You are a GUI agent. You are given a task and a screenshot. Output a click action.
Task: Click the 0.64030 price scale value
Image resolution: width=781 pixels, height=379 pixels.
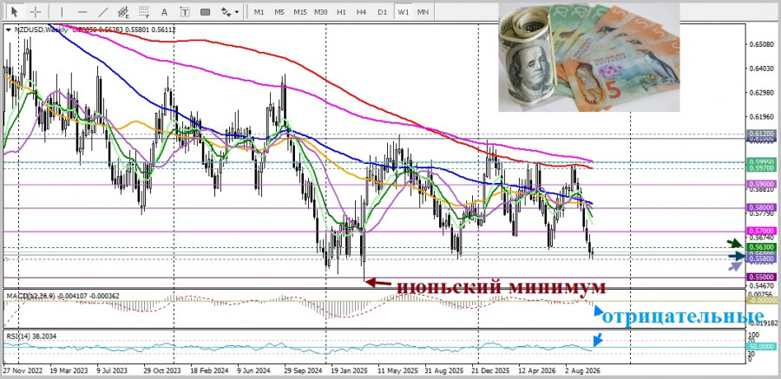(762, 69)
